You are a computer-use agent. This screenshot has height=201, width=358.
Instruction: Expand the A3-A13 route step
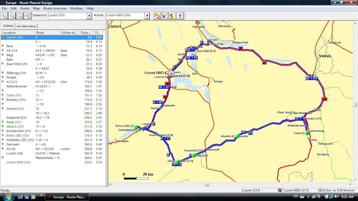(3, 82)
